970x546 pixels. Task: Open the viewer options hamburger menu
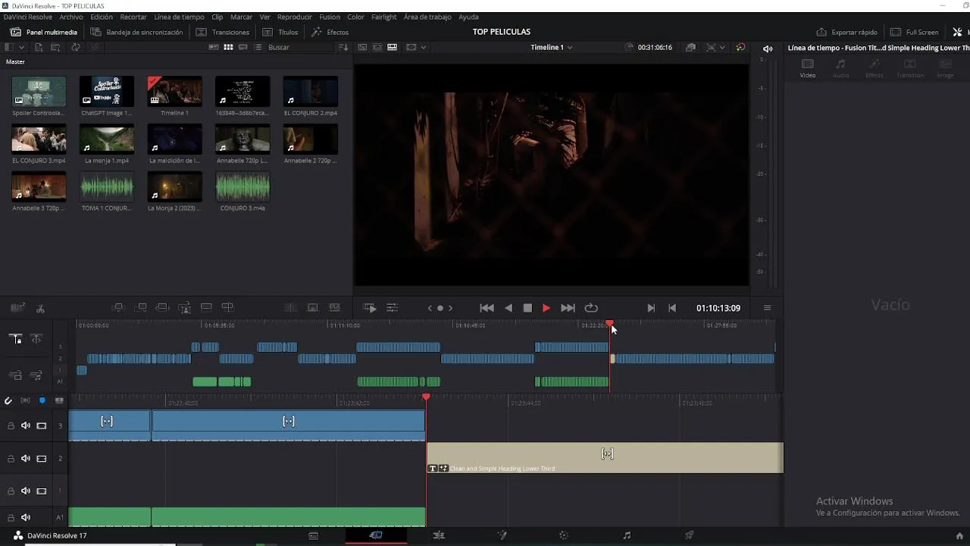[x=767, y=308]
